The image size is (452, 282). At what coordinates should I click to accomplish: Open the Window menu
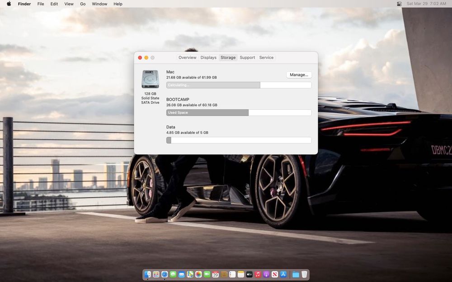tap(99, 4)
